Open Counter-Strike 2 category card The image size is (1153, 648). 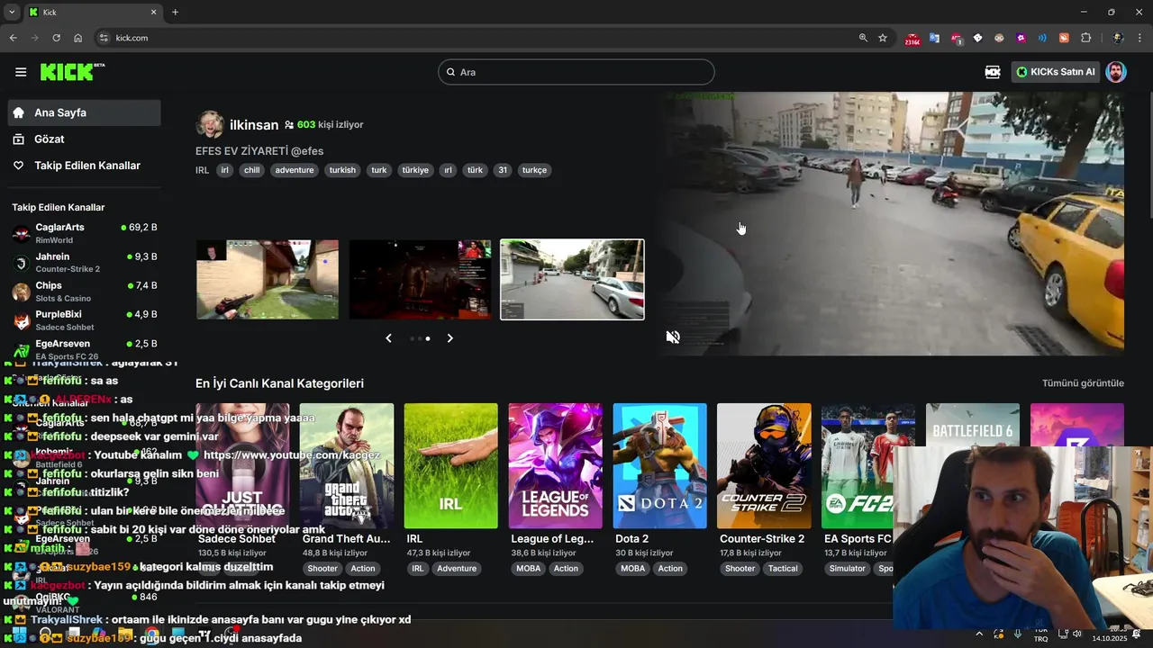click(x=764, y=466)
